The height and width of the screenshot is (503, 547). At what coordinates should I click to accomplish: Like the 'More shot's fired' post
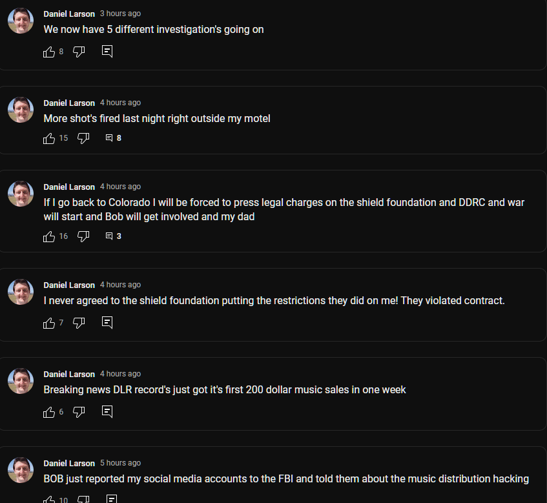(x=49, y=138)
